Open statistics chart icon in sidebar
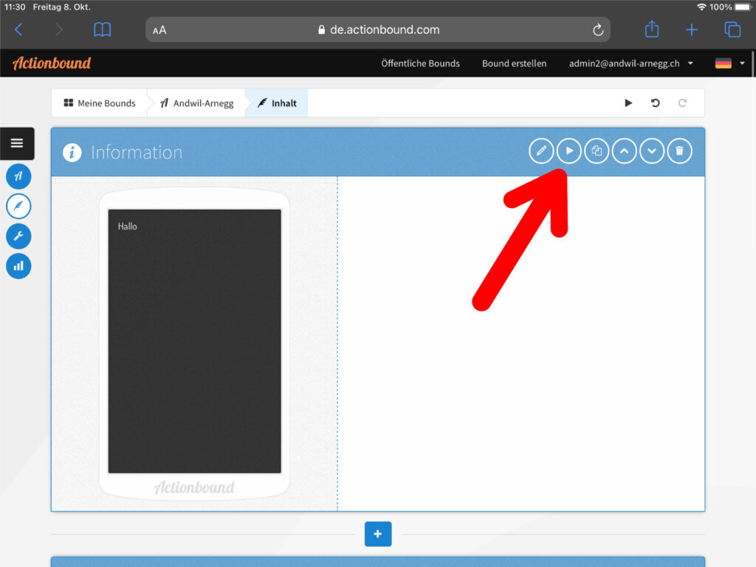 click(18, 266)
